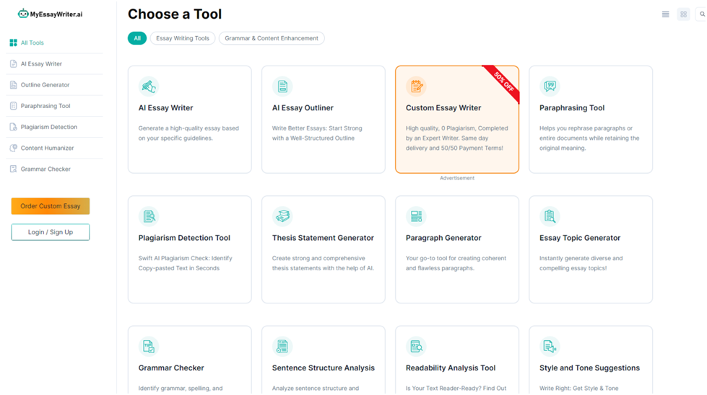Open the AI Essay Writer card title

click(x=165, y=108)
